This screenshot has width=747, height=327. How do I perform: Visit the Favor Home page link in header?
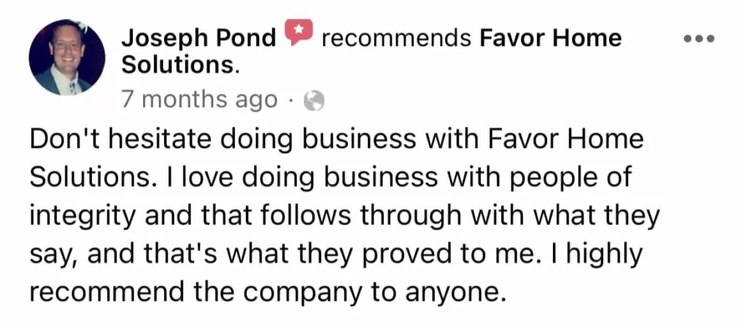coord(550,39)
